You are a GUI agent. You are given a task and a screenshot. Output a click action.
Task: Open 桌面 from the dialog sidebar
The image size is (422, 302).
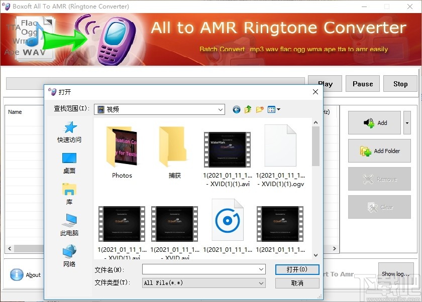point(69,161)
